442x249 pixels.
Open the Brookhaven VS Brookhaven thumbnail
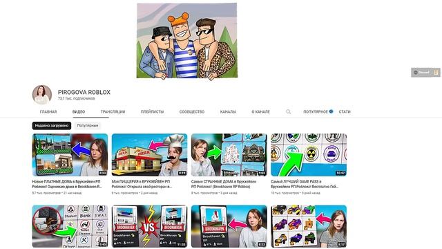[x=149, y=226]
